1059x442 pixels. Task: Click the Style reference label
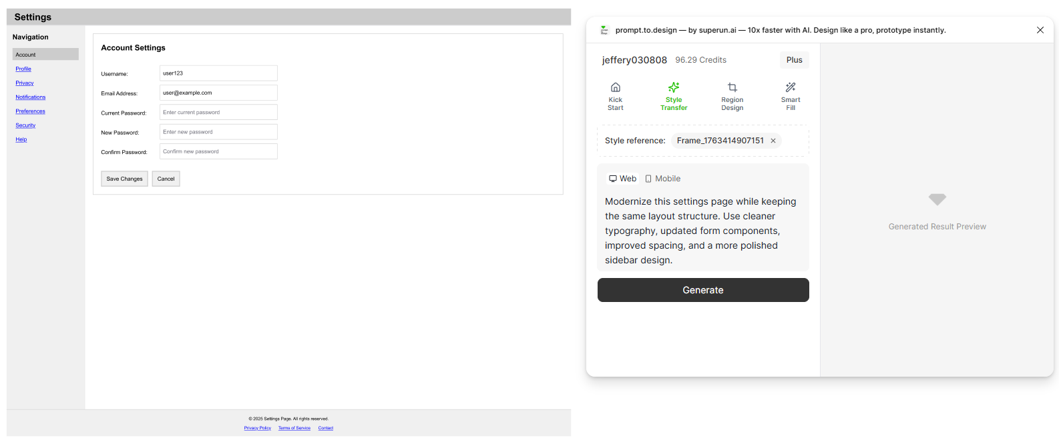pos(635,141)
